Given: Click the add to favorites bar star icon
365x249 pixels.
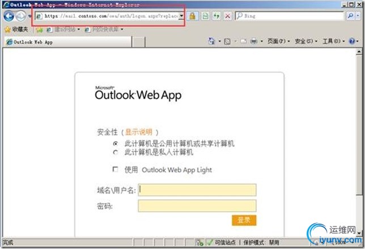Looking at the screenshot, I should (x=40, y=29).
